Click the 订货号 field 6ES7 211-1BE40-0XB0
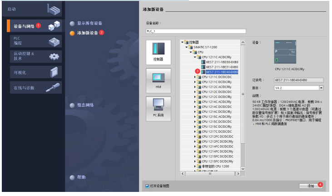The height and width of the screenshot is (196, 332). coord(298,80)
